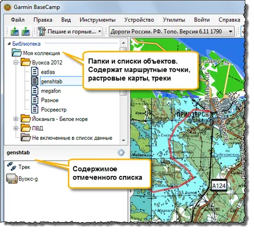Viewport: 254px width, 232px height.
Task: Click the genshtab list document icon
Action: click(x=35, y=81)
